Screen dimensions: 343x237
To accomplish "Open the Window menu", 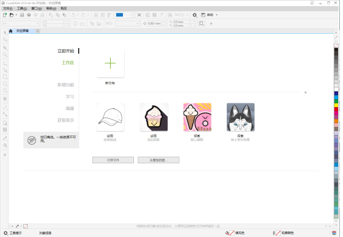I will 36,9.
